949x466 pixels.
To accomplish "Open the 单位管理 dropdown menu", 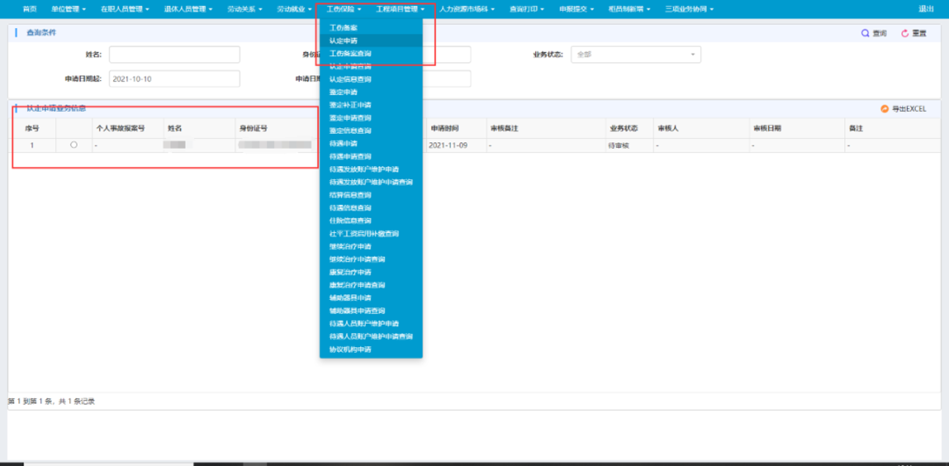I will point(68,9).
